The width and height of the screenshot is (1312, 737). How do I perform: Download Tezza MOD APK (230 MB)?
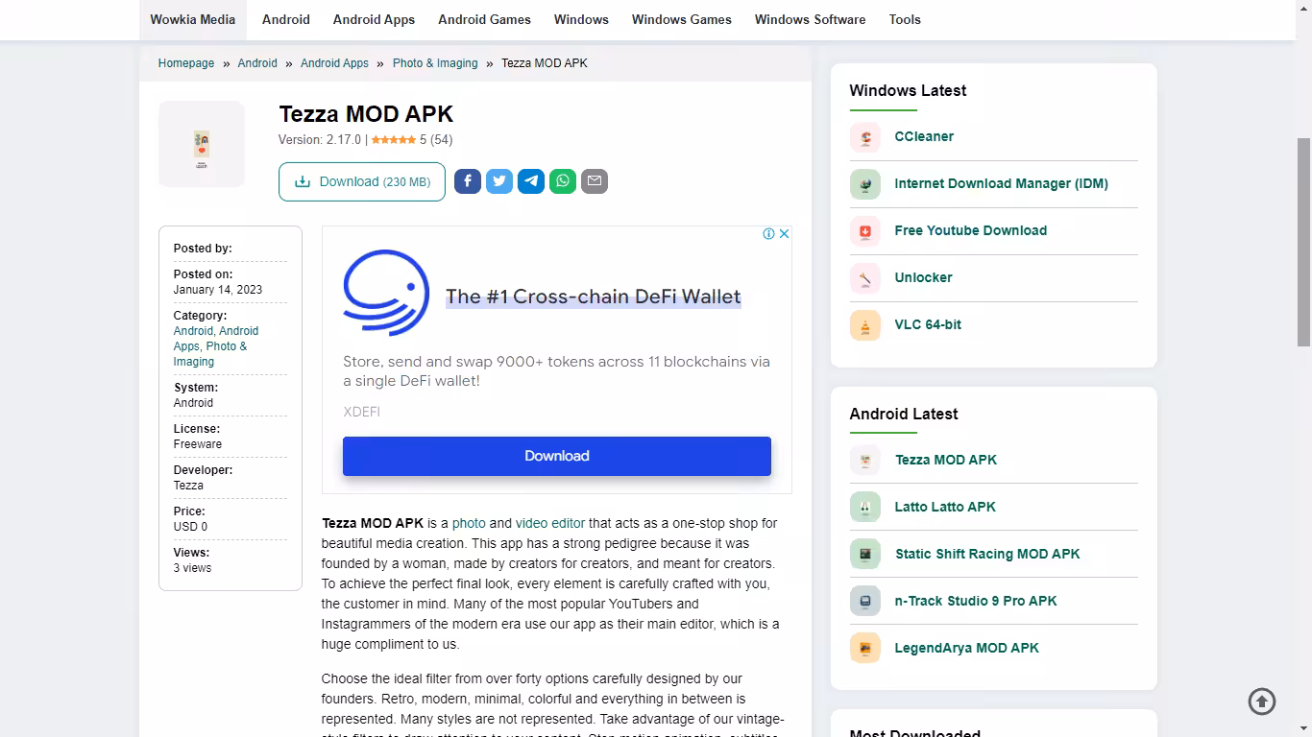pos(362,181)
